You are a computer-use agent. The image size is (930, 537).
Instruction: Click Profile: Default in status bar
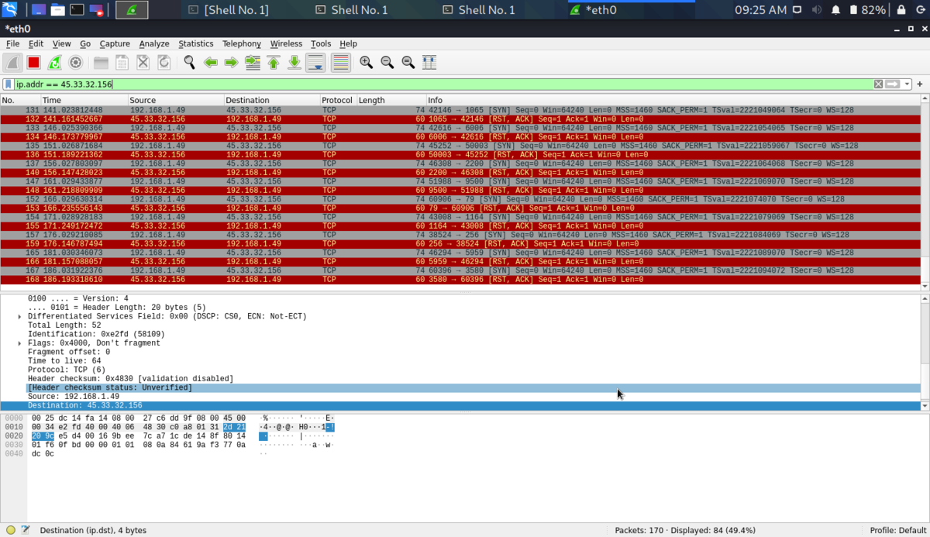pos(896,530)
